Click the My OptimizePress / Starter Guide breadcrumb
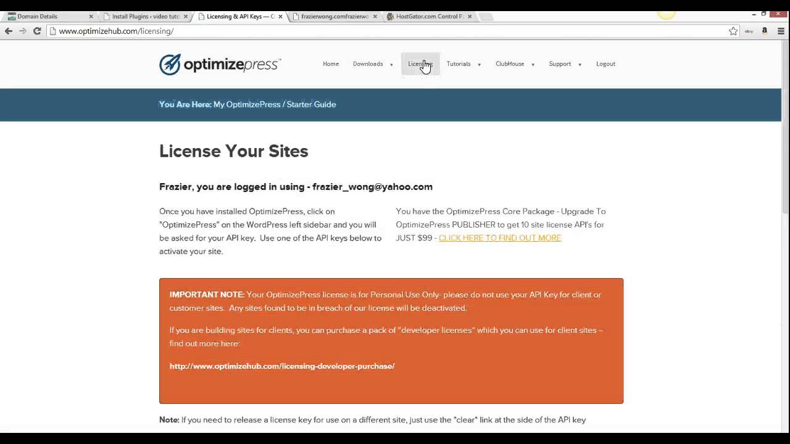 [275, 104]
